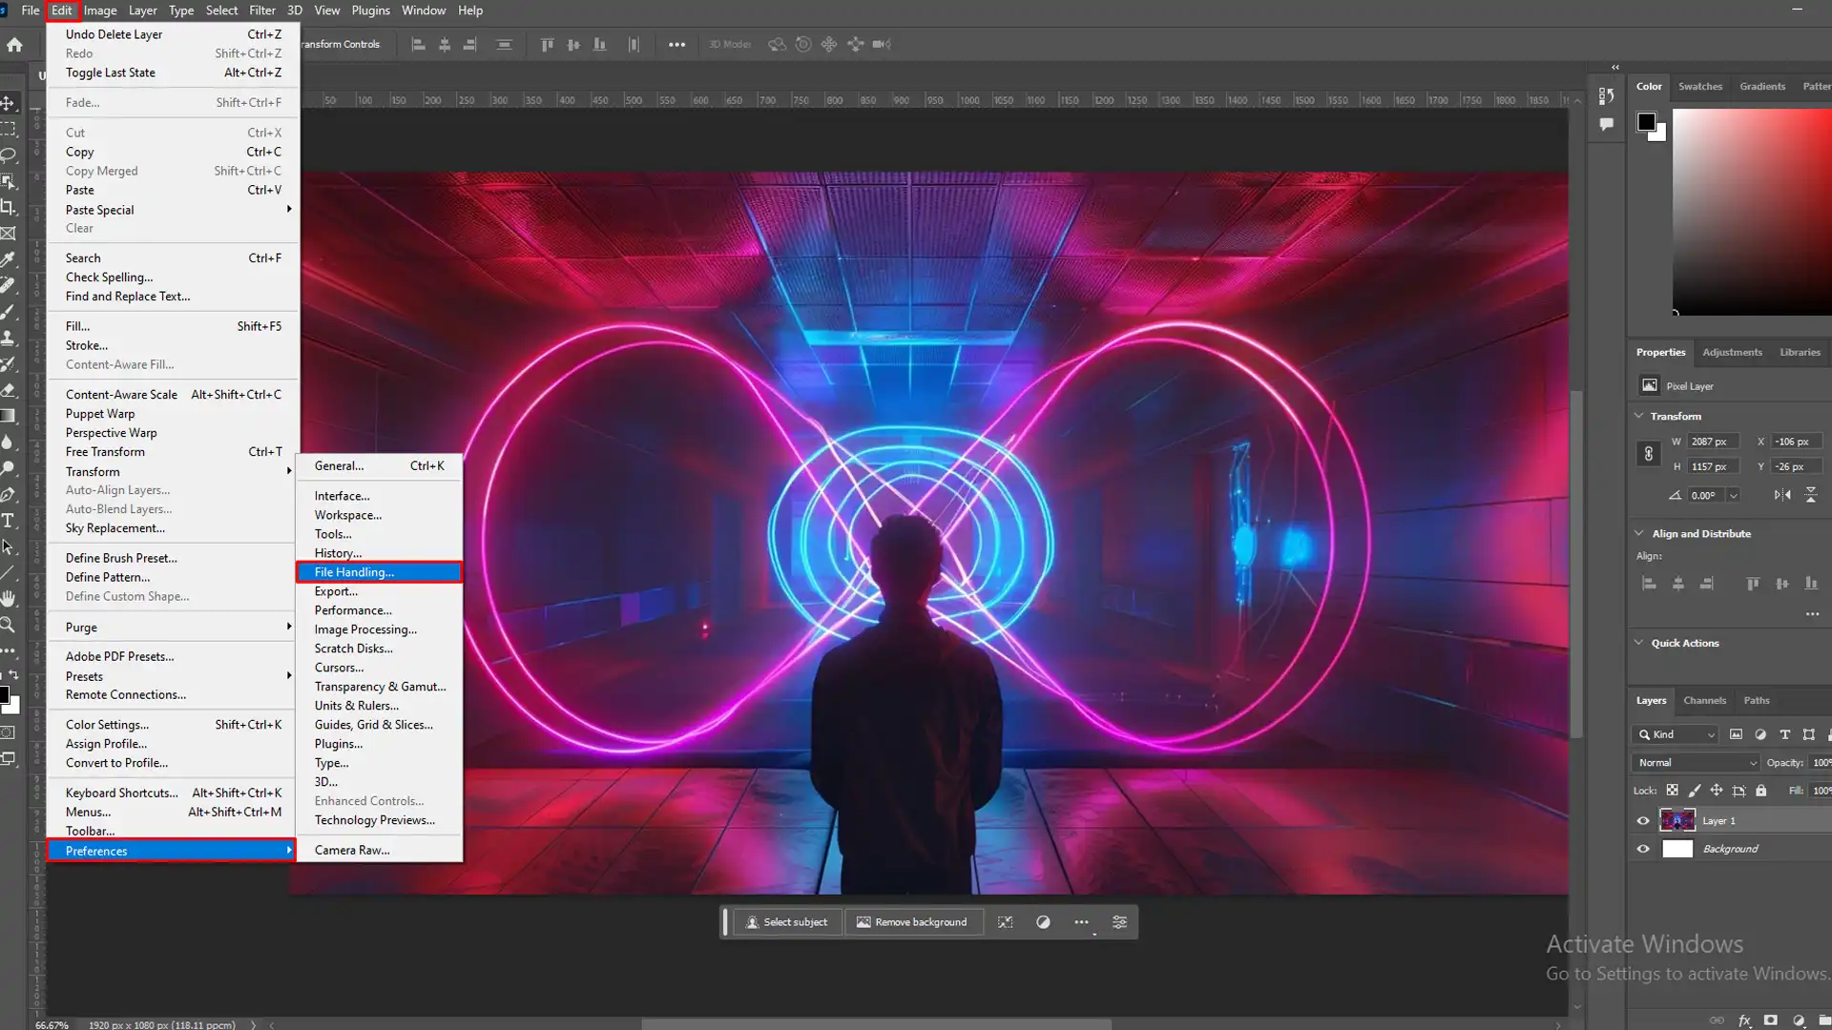Image resolution: width=1832 pixels, height=1030 pixels.
Task: Select the Move tool
Action: click(x=8, y=103)
